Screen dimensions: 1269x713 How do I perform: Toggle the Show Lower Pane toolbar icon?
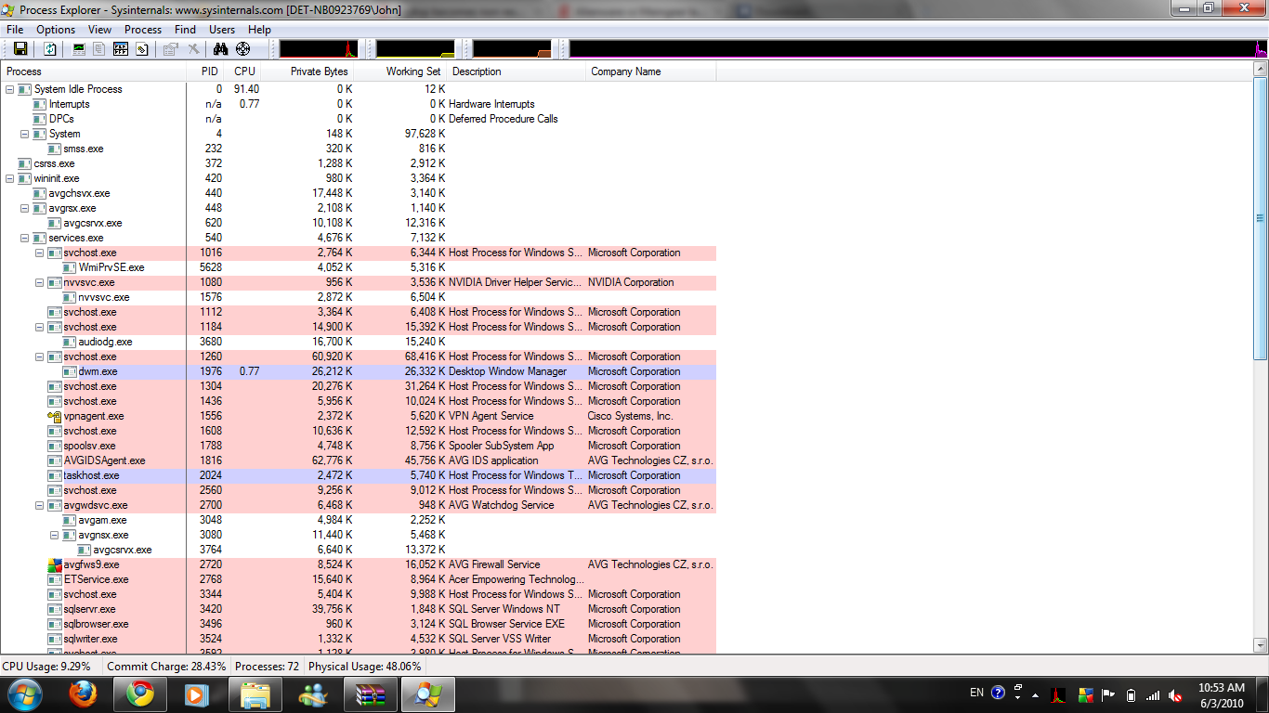[121, 49]
